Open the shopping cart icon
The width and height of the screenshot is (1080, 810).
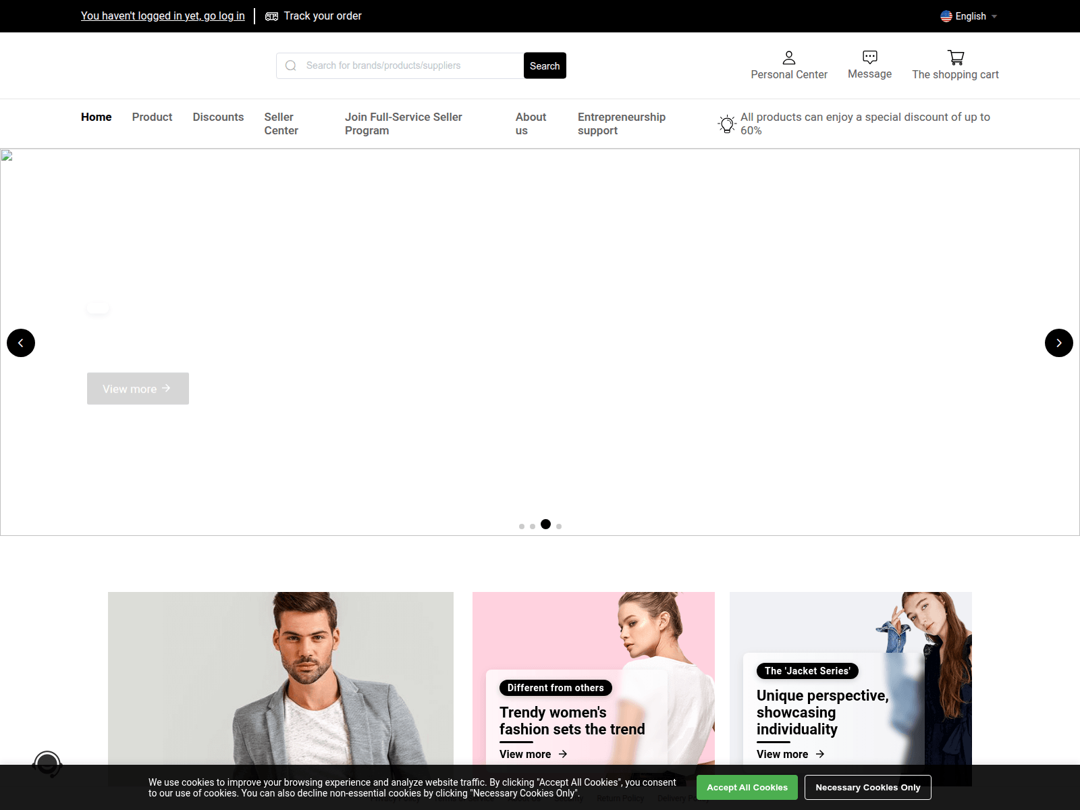[955, 58]
